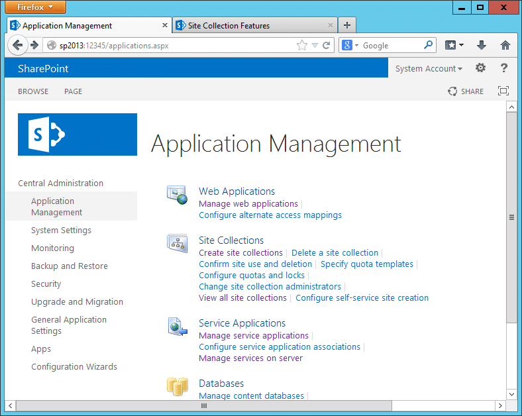The image size is (522, 416).
Task: Click the forward navigation arrow
Action: coord(34,45)
